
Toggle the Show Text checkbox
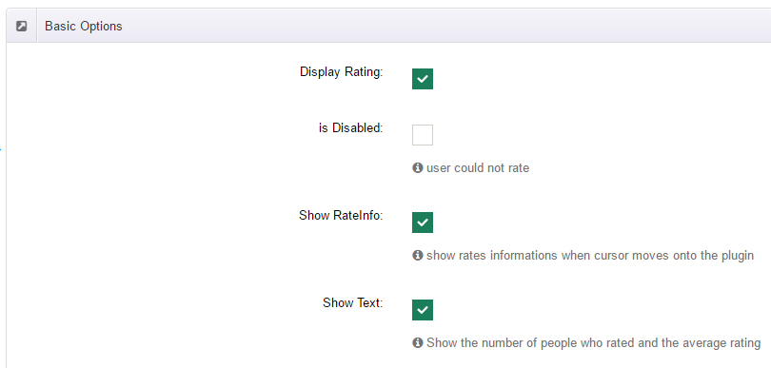coord(423,310)
